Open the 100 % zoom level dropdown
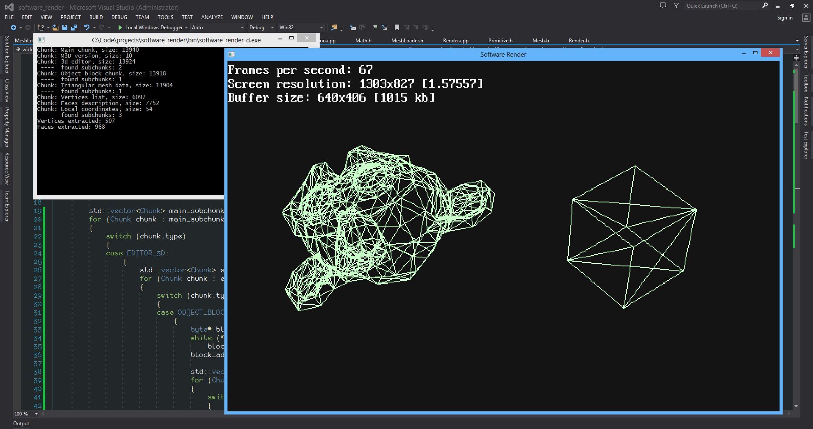The image size is (813, 429). click(x=36, y=414)
